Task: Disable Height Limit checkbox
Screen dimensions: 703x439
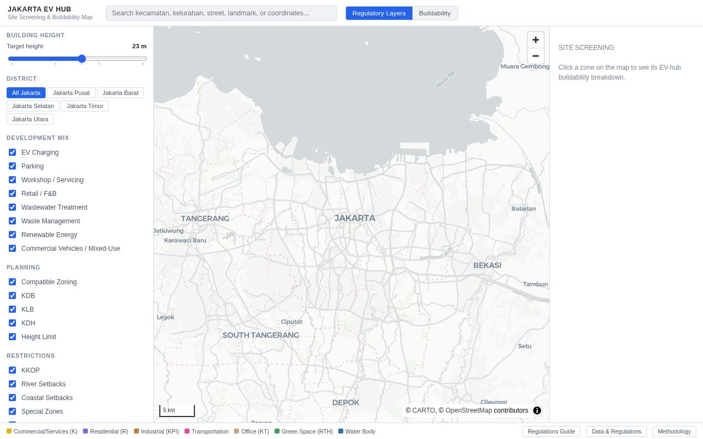Action: pos(12,337)
